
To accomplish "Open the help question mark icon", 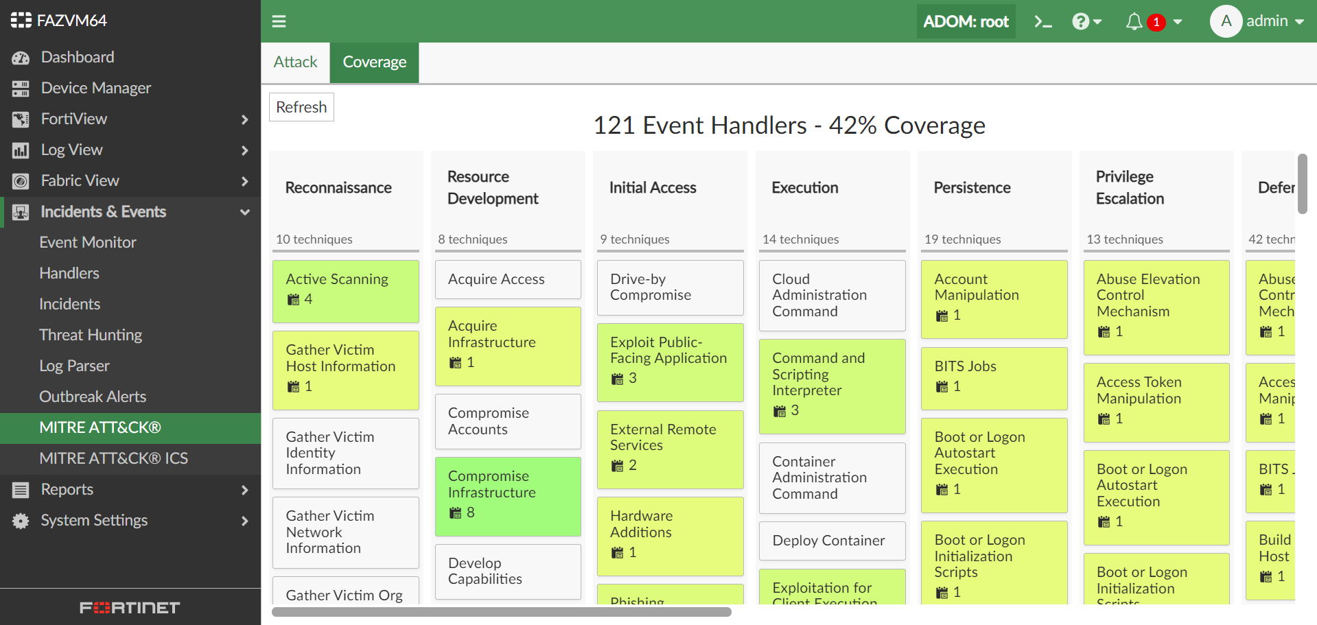I will 1080,22.
